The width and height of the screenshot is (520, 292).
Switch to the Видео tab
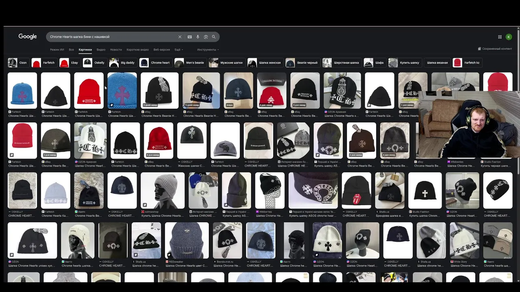coord(101,49)
